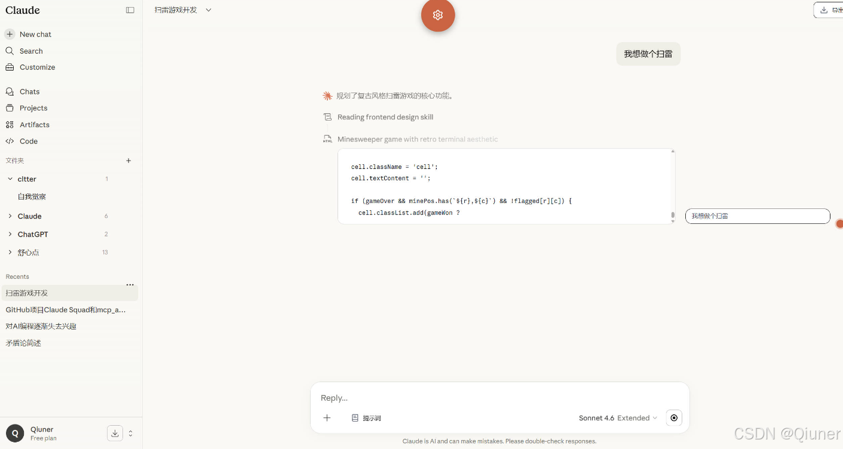The height and width of the screenshot is (449, 843).
Task: Expand the account menu chevrons
Action: click(x=131, y=433)
